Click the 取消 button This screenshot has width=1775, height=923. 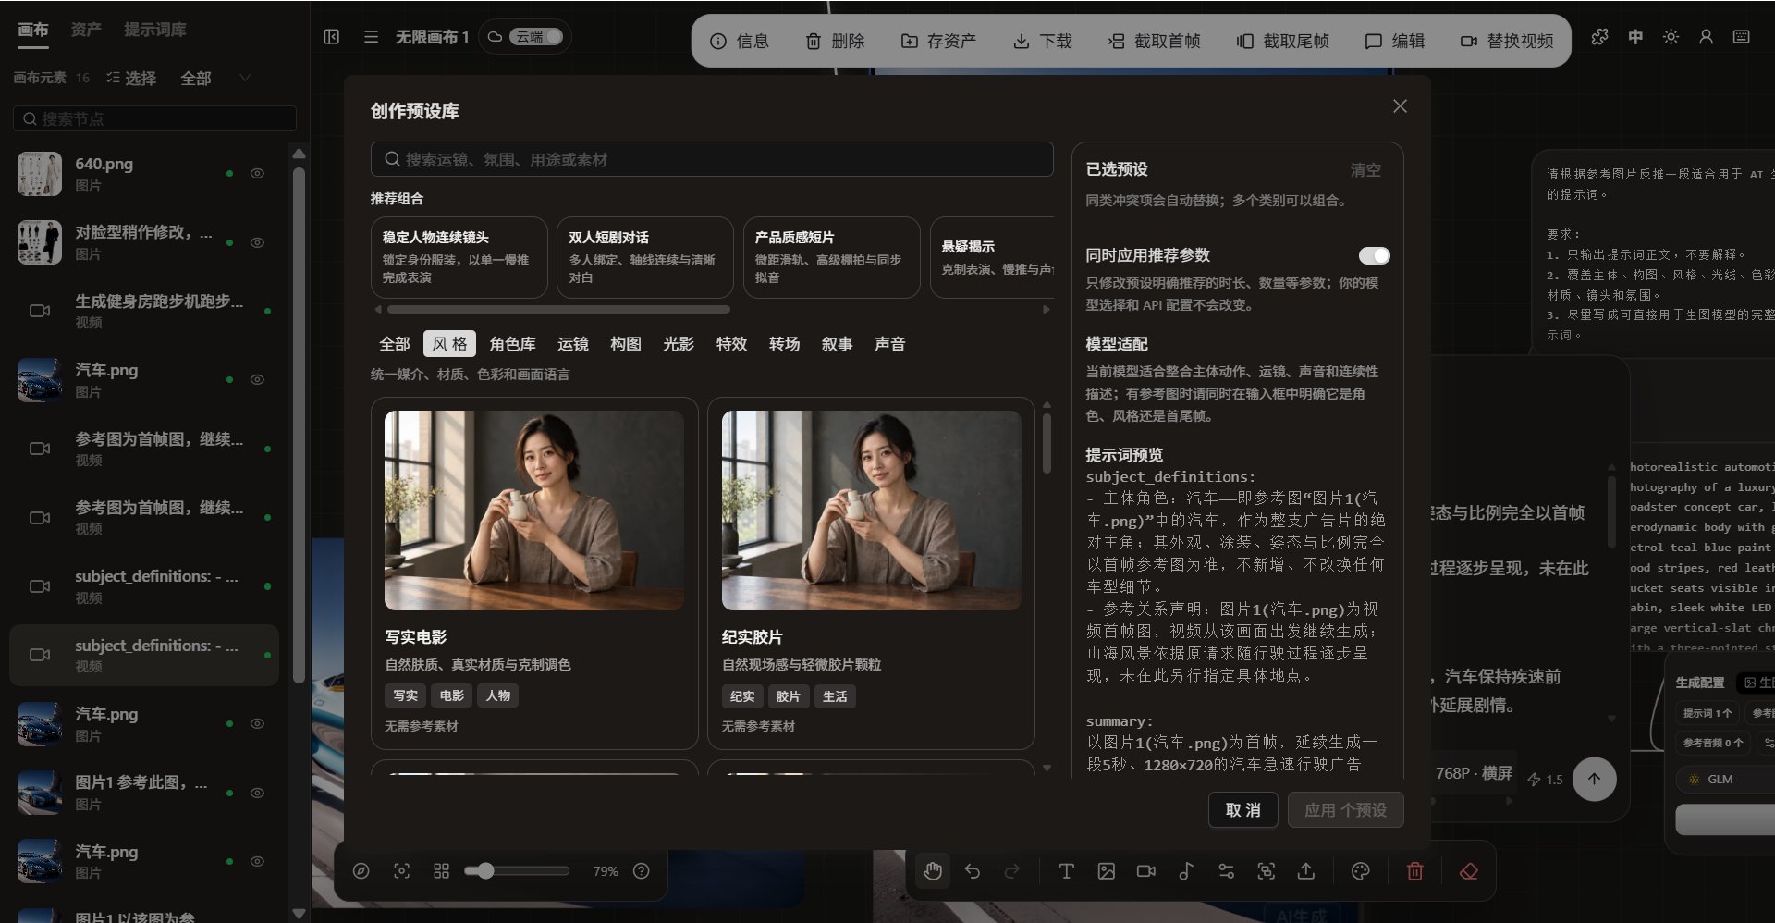(1242, 810)
